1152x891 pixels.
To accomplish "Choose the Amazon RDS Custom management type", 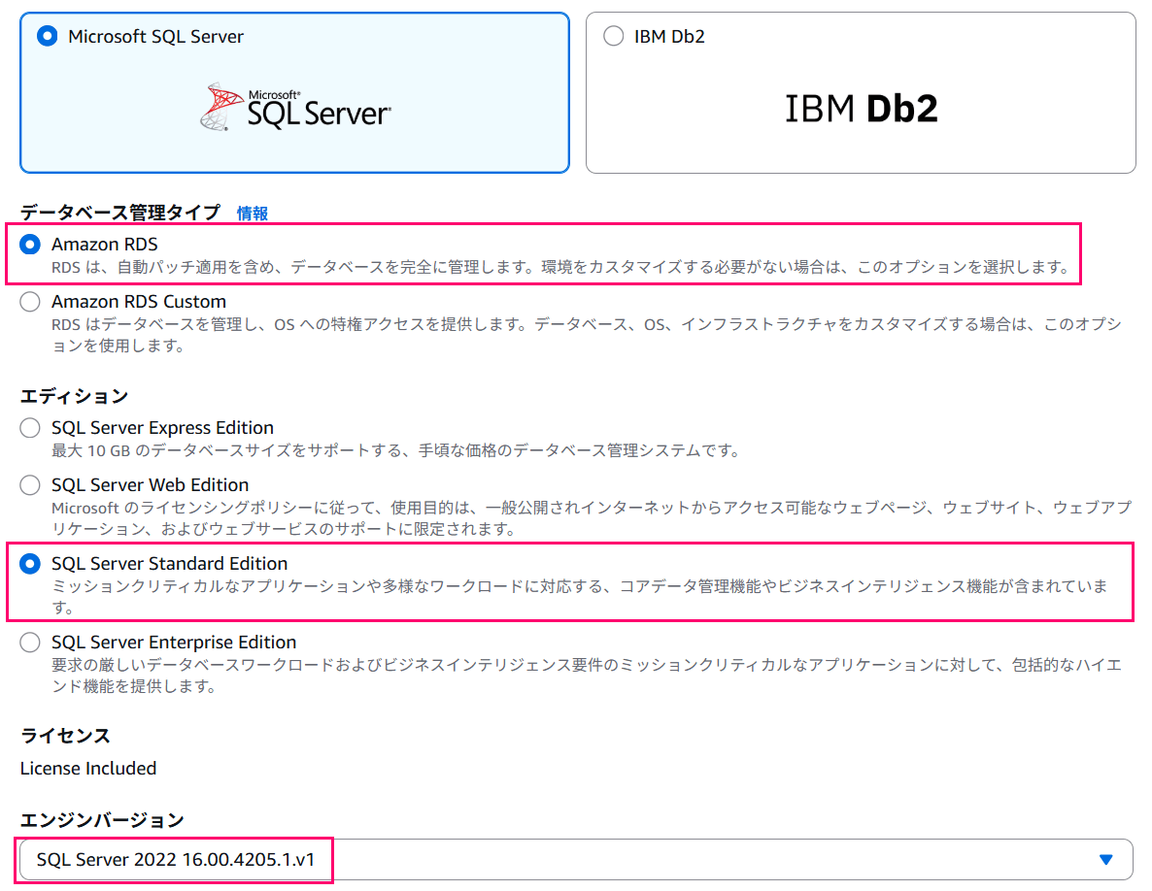I will [x=30, y=302].
